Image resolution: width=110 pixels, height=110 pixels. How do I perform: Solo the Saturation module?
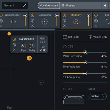pyautogui.click(x=33, y=21)
